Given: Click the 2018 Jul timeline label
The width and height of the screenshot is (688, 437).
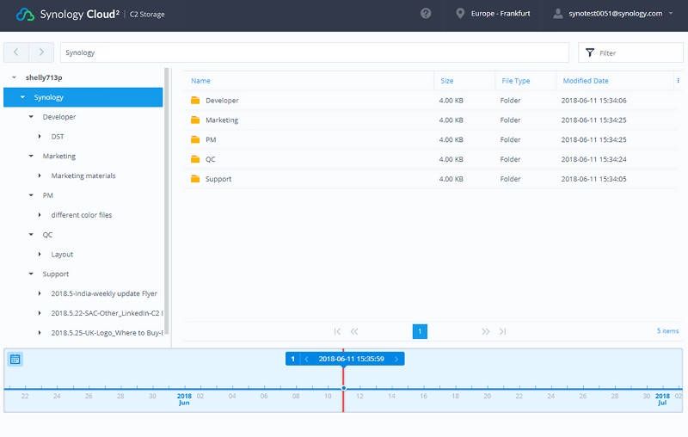Looking at the screenshot, I should [x=662, y=399].
